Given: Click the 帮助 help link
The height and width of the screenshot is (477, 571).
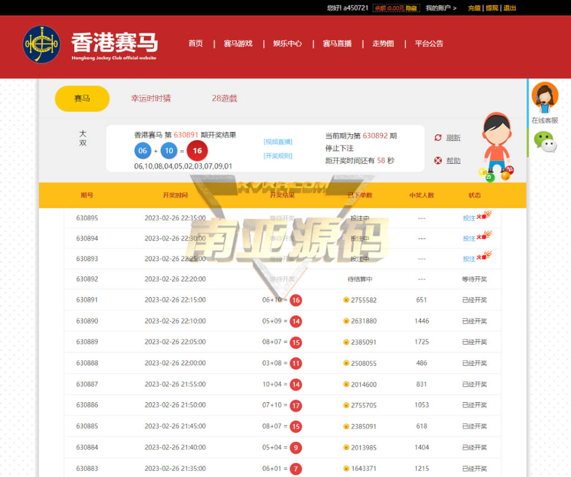Looking at the screenshot, I should (x=453, y=160).
